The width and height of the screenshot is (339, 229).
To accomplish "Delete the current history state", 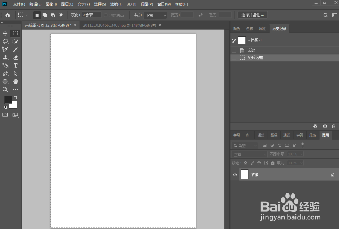I will pos(334,126).
